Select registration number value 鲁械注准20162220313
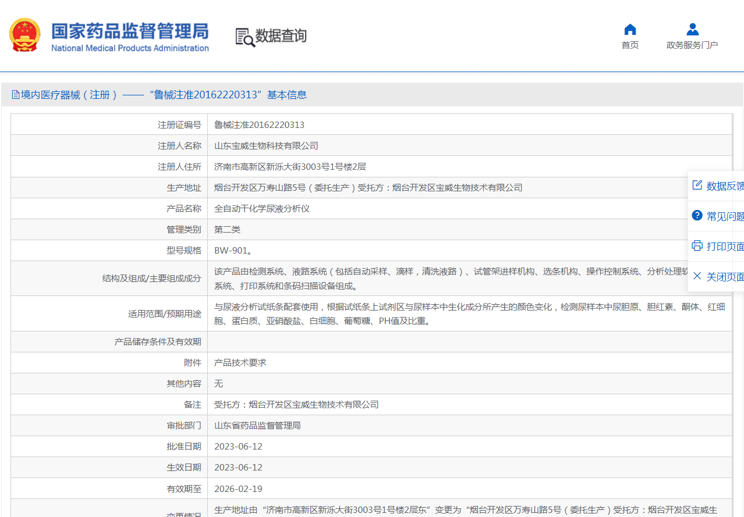Image resolution: width=744 pixels, height=517 pixels. pos(259,125)
